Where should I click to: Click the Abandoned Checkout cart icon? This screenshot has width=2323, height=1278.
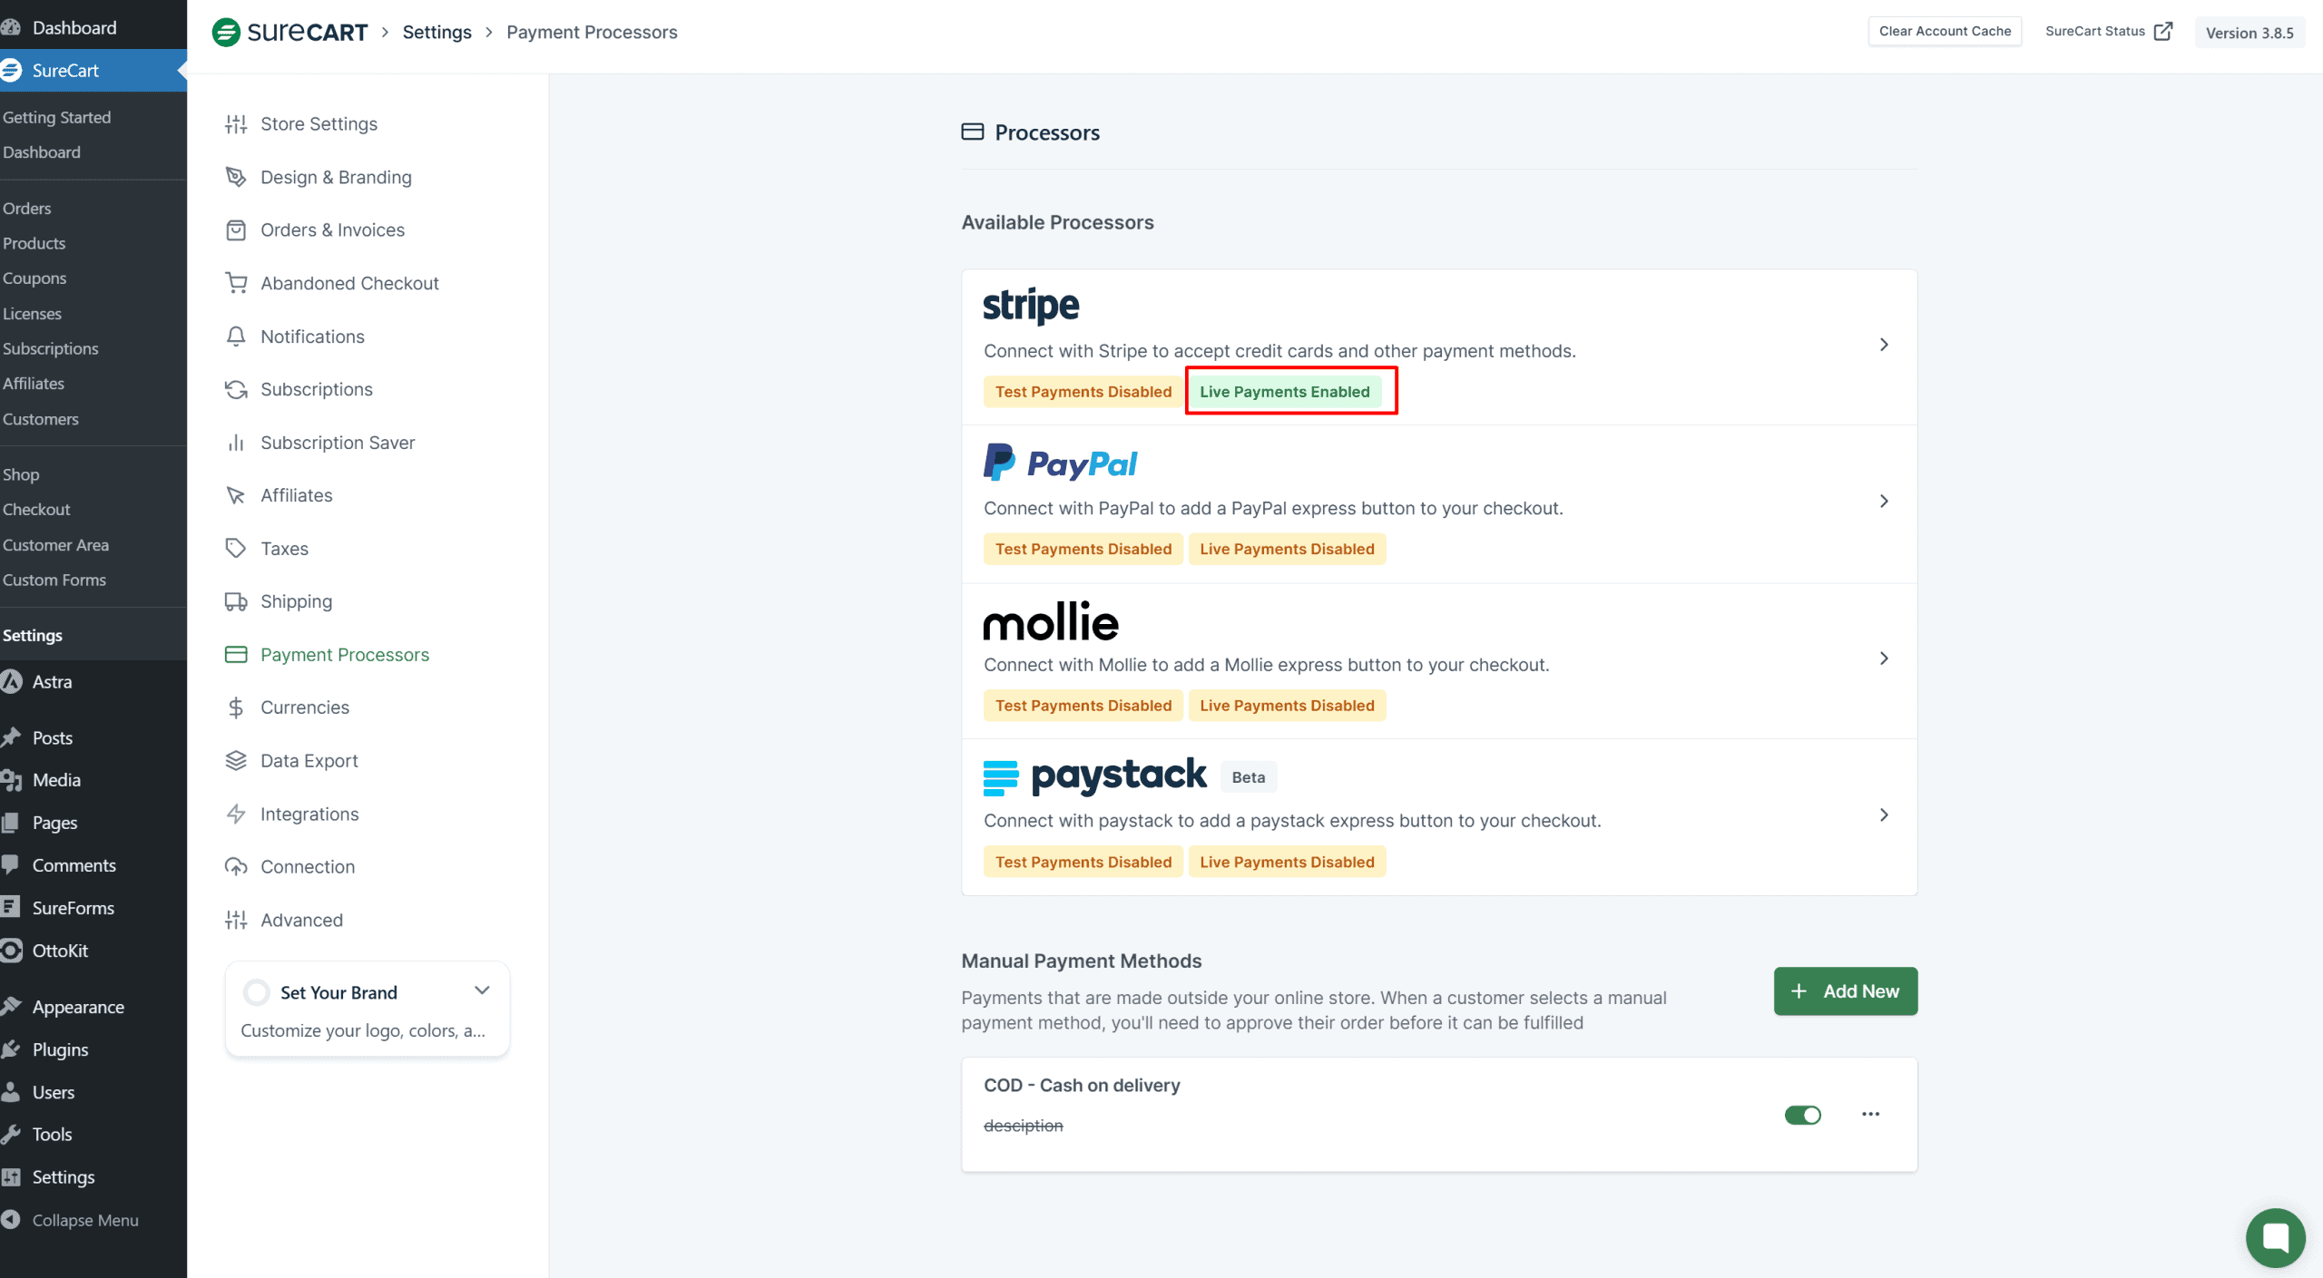coord(236,283)
